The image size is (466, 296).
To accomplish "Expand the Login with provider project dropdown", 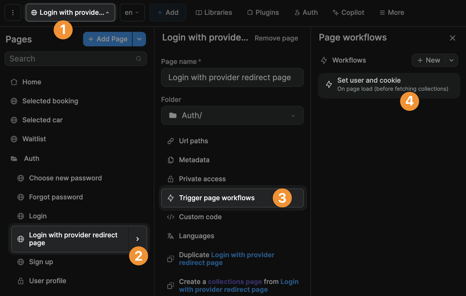I will (70, 12).
